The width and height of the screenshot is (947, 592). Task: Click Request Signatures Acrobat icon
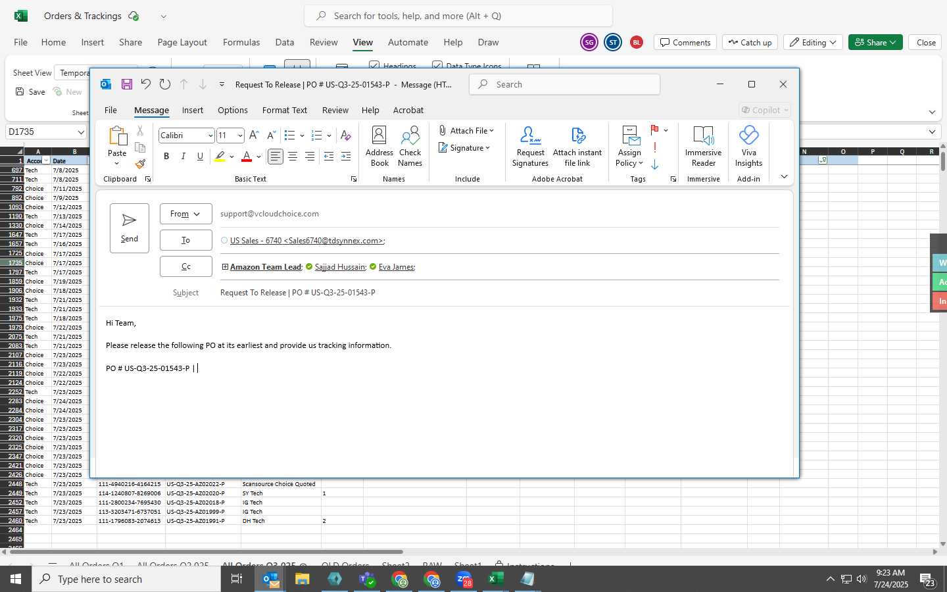530,147
